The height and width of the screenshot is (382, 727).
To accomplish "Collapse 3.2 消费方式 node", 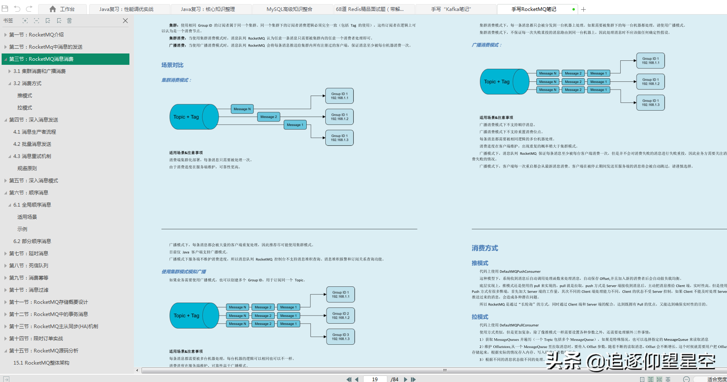I will tap(10, 83).
